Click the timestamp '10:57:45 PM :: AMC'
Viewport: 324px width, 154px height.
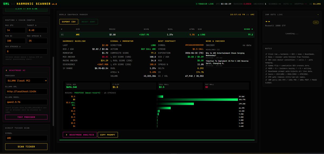(x=242, y=14)
